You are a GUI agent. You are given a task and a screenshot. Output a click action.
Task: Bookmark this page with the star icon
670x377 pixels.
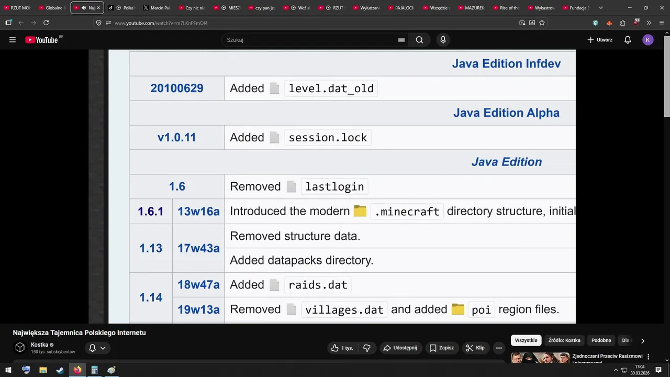[x=542, y=23]
